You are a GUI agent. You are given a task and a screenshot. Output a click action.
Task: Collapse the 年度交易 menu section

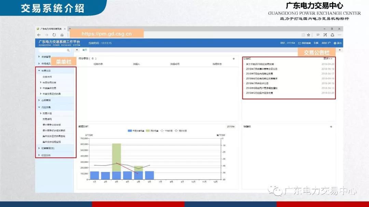(46, 70)
